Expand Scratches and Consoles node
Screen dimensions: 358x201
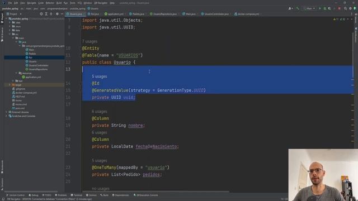[x=6, y=116]
